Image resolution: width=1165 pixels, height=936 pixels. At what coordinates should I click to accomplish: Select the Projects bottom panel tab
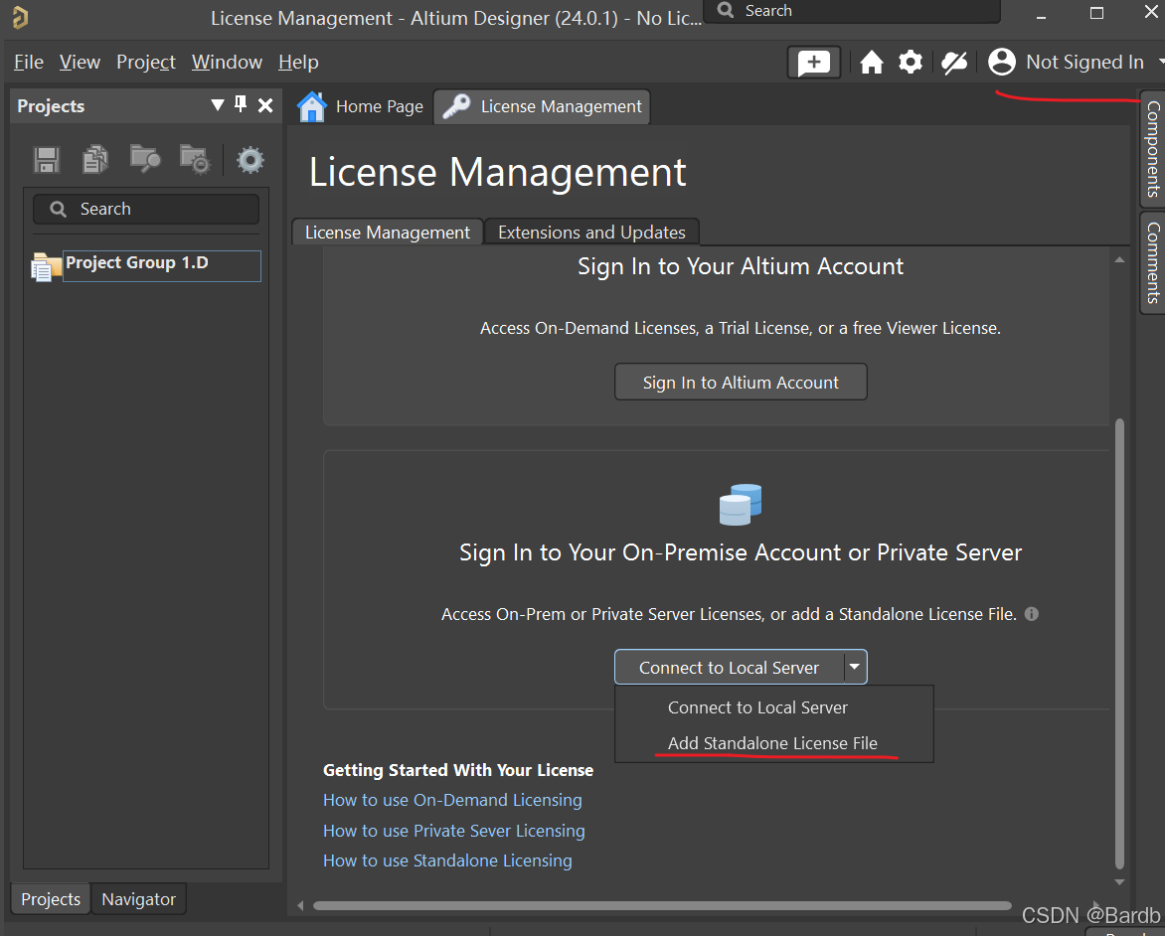pyautogui.click(x=51, y=899)
